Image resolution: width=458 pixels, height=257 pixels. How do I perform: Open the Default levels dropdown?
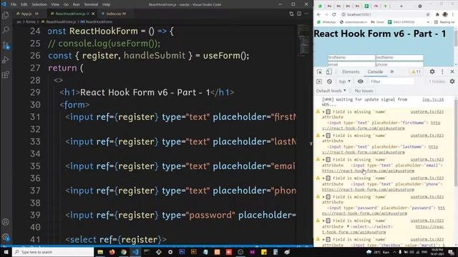pyautogui.click(x=331, y=91)
